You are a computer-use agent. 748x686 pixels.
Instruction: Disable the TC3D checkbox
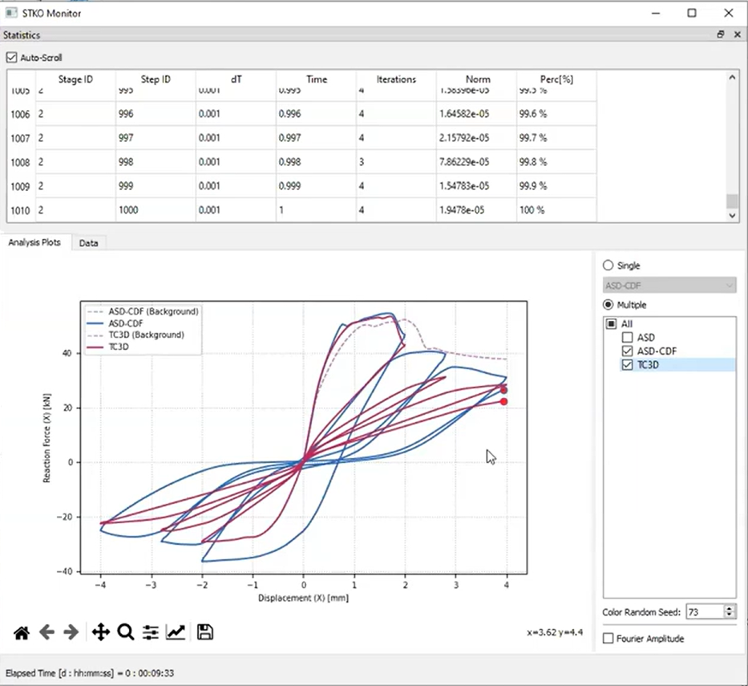(x=628, y=364)
